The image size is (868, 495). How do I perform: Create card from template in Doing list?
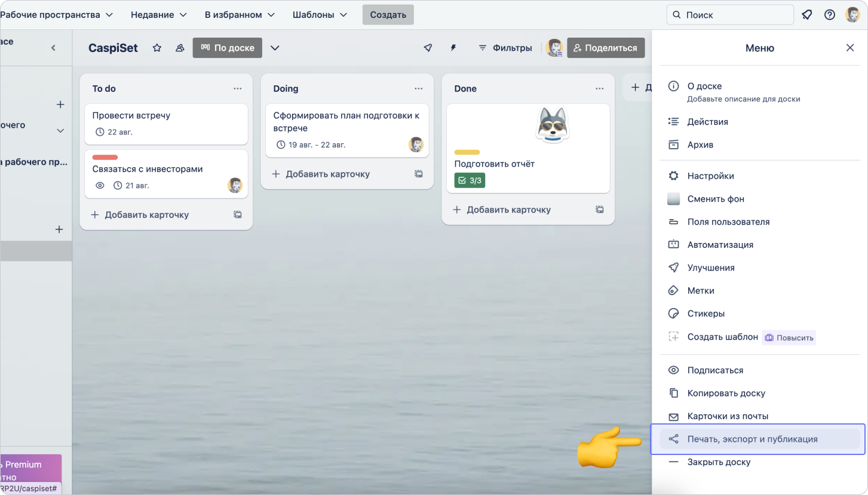coord(419,174)
